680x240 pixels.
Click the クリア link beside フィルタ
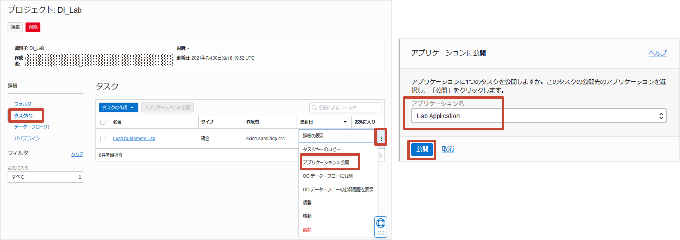click(x=77, y=154)
